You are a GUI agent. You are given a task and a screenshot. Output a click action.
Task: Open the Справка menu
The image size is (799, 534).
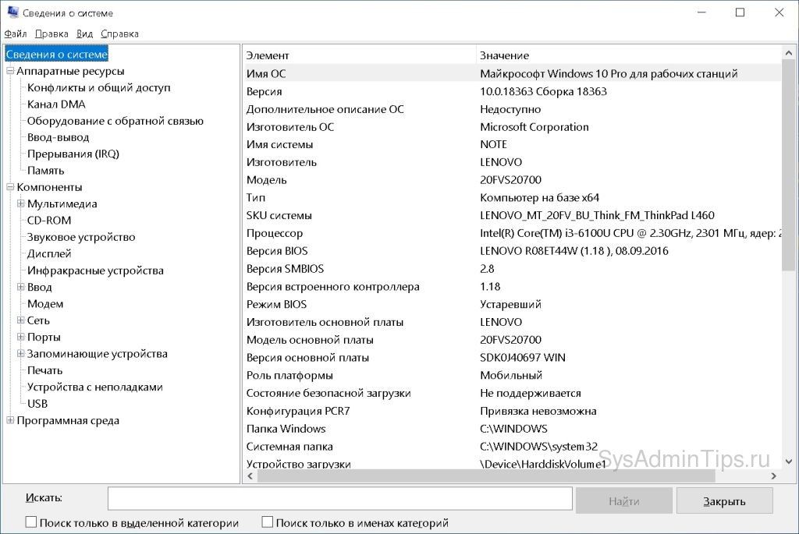click(x=119, y=34)
